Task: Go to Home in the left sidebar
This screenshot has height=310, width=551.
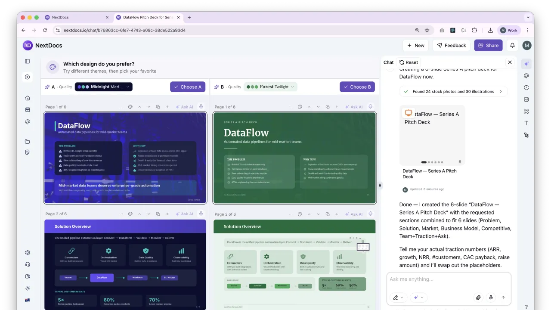Action: coord(28,98)
